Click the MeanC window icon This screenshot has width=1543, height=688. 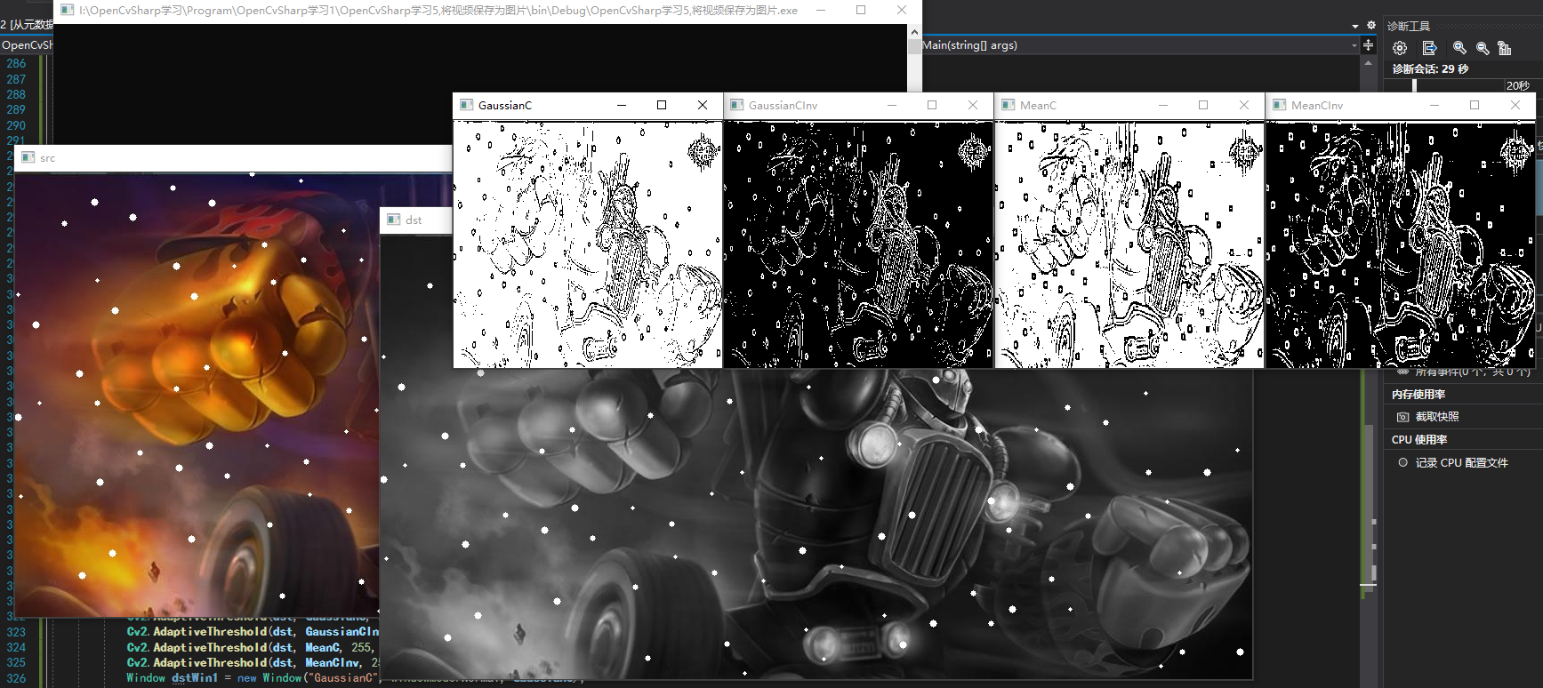1008,105
